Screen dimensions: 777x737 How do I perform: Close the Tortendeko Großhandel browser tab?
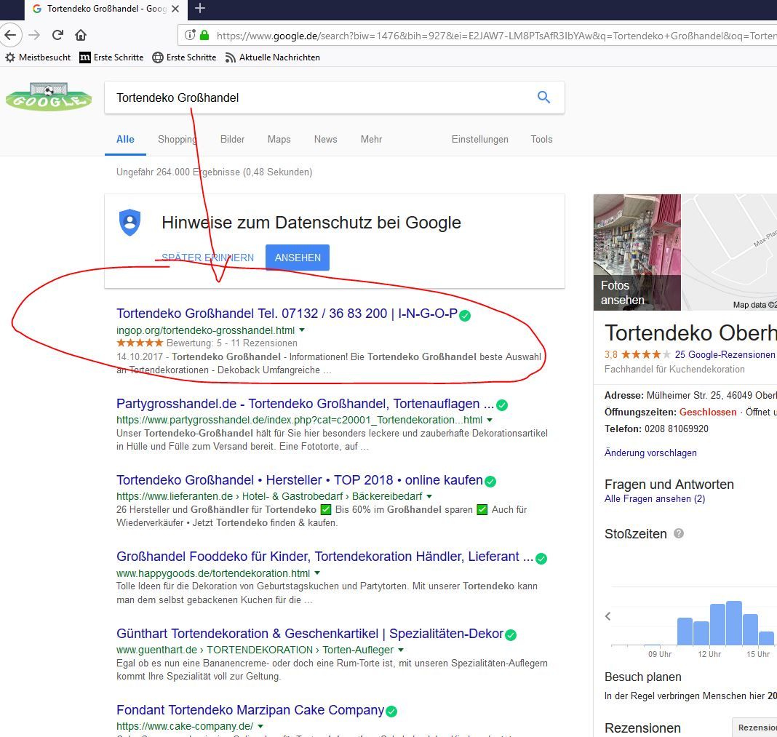[x=175, y=9]
